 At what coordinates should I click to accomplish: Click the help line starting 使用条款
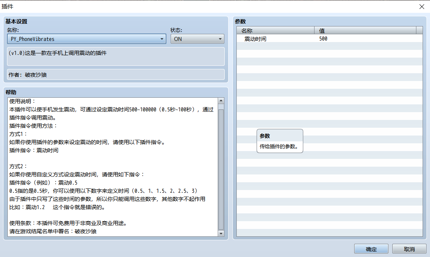69,223
